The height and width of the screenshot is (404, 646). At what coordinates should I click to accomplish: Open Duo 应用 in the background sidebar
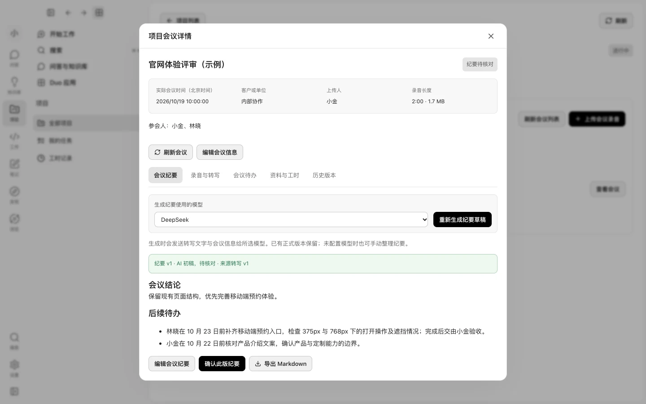[x=62, y=83]
